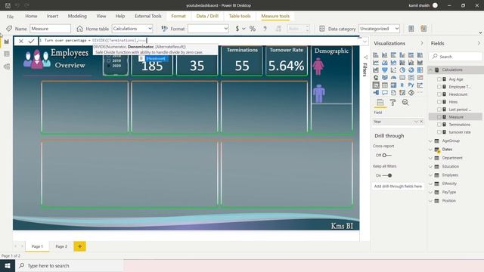Check the Measure field checkbox

click(x=439, y=117)
